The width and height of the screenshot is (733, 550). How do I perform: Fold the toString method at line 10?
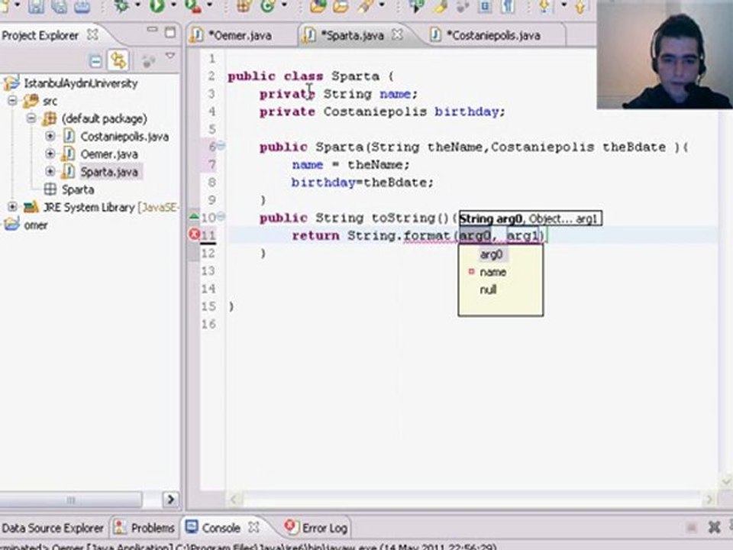click(x=221, y=216)
